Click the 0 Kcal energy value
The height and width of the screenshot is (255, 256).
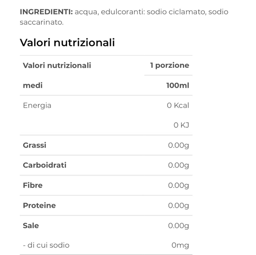178,105
